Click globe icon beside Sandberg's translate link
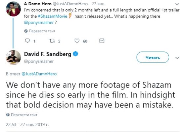Screen dimensions: 185x132 tap(8, 115)
